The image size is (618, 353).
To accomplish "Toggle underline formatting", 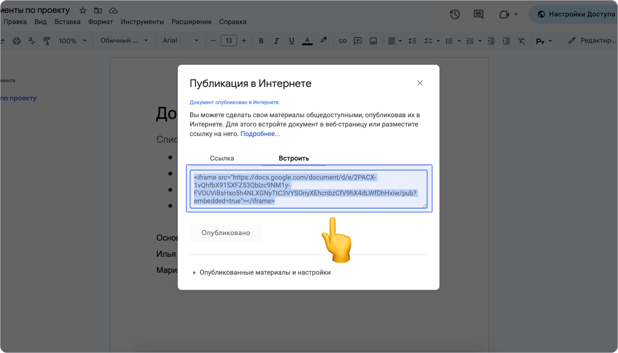I will point(291,41).
